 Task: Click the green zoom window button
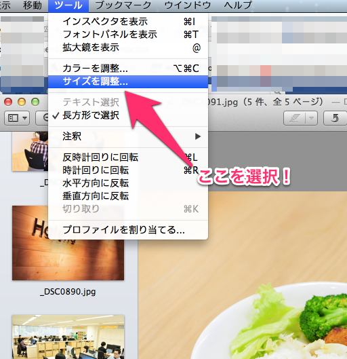click(35, 102)
